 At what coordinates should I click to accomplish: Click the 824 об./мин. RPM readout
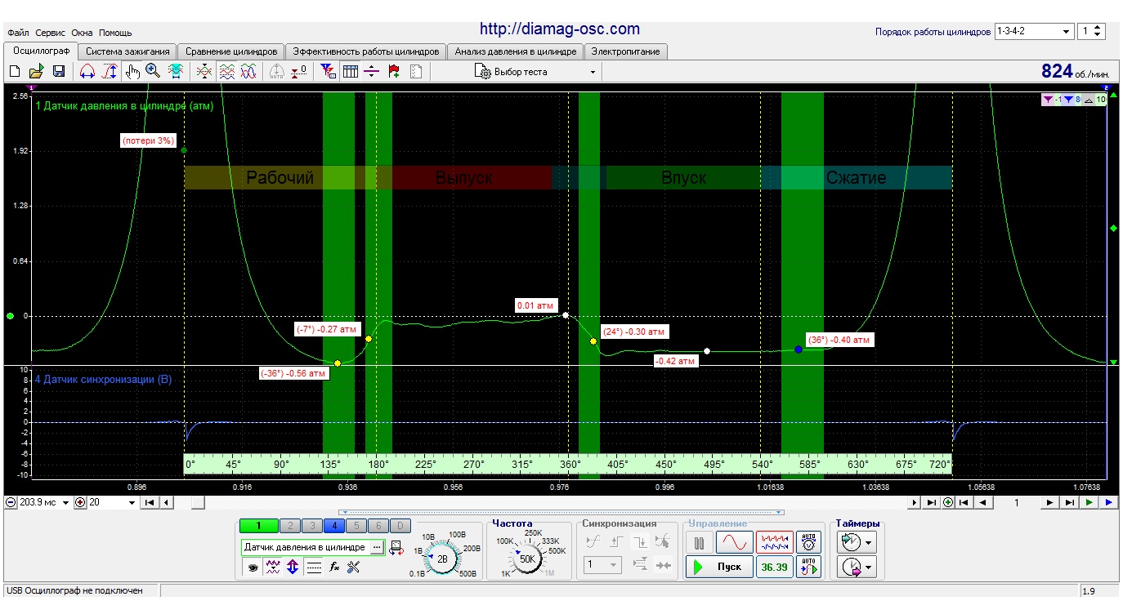[1074, 72]
